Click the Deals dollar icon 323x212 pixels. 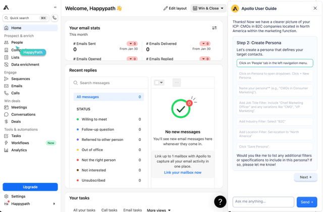(x=7, y=121)
